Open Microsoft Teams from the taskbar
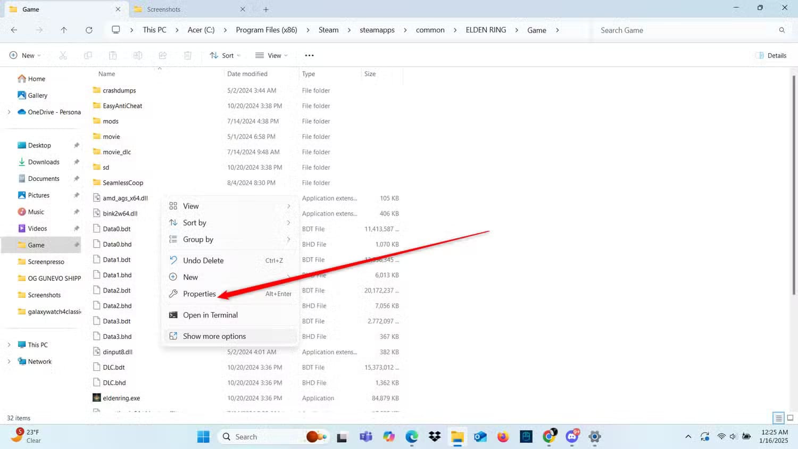 tap(366, 437)
